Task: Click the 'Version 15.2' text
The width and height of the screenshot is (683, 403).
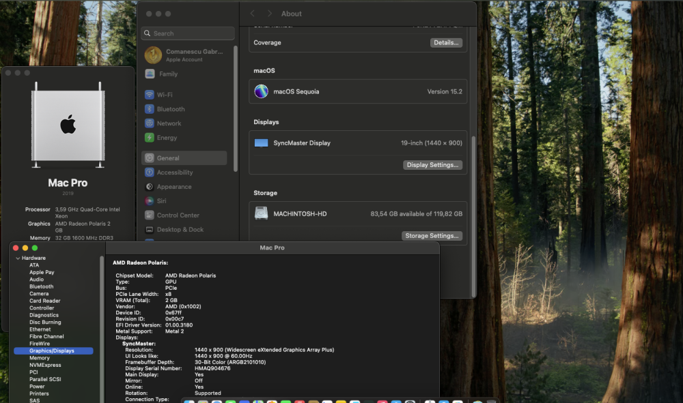Action: [x=445, y=92]
